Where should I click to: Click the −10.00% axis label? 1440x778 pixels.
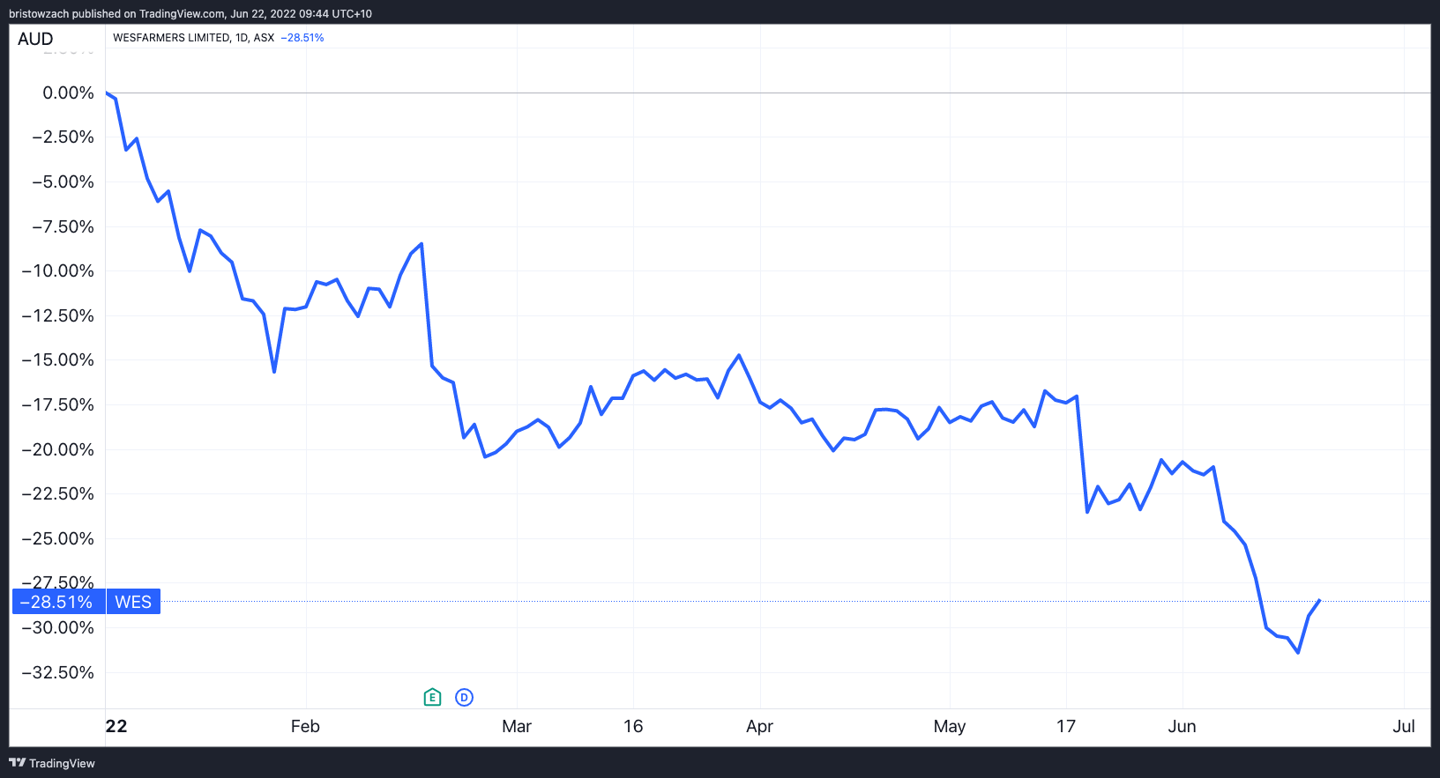pos(57,270)
